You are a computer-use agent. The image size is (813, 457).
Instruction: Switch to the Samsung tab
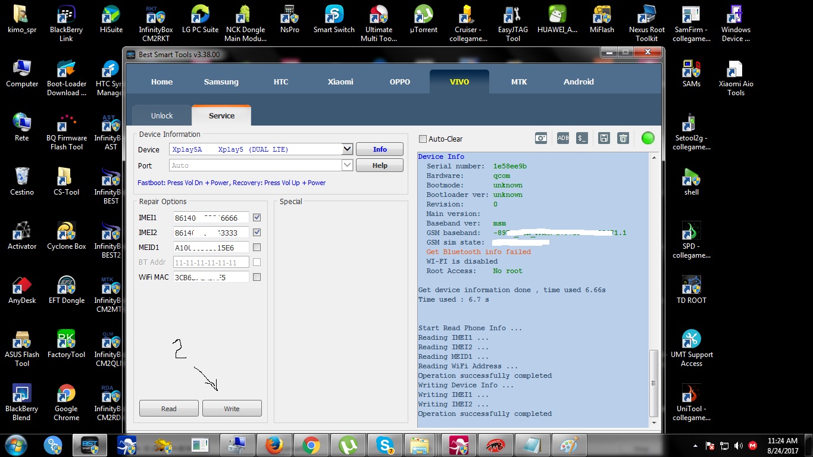click(221, 82)
